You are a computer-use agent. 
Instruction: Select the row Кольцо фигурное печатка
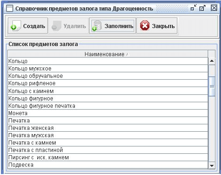pyautogui.click(x=108, y=106)
